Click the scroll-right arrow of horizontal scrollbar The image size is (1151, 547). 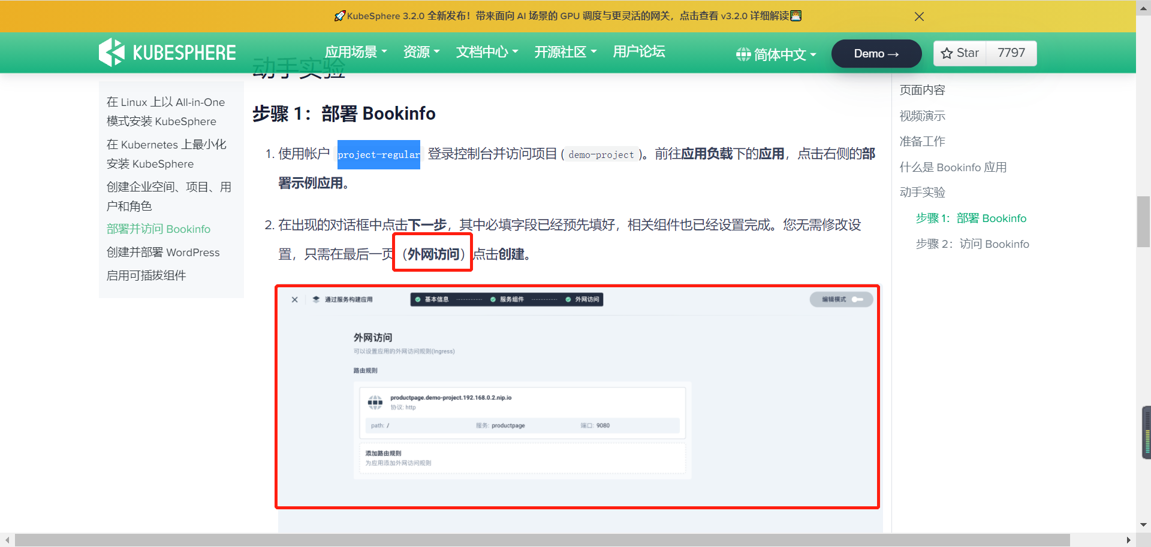tap(1129, 540)
